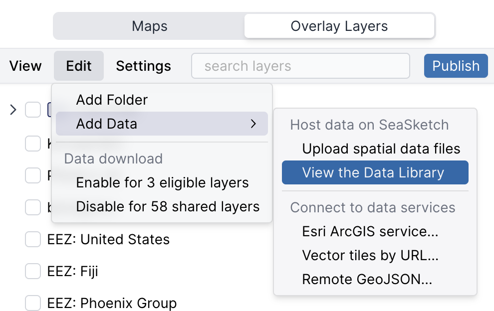Viewport: 494px width, 311px height.
Task: Switch to the Maps tab
Action: pos(149,26)
